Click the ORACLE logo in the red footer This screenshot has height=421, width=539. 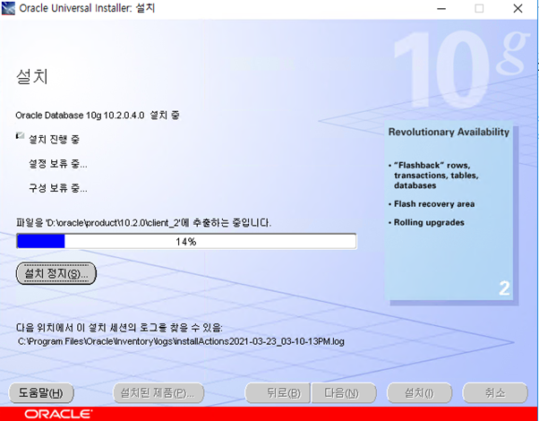(58, 414)
